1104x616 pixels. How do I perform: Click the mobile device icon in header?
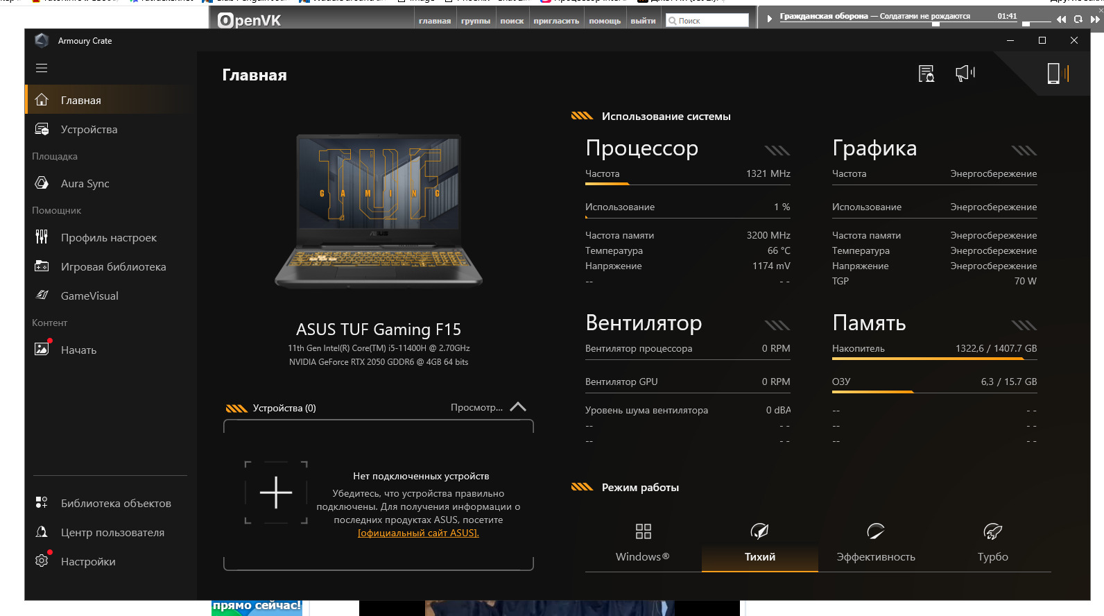coord(1057,73)
